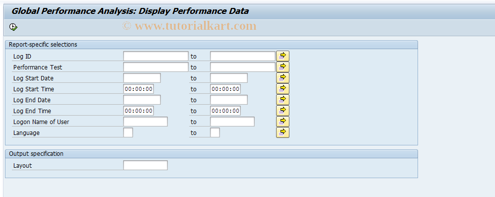Screen dimensions: 495x197
Task: Click the Performance Test to field
Action: point(242,67)
